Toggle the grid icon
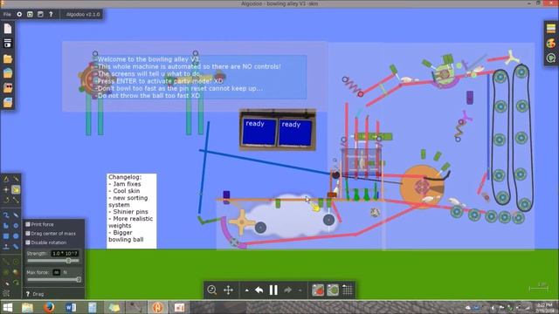The image size is (559, 314). point(348,290)
